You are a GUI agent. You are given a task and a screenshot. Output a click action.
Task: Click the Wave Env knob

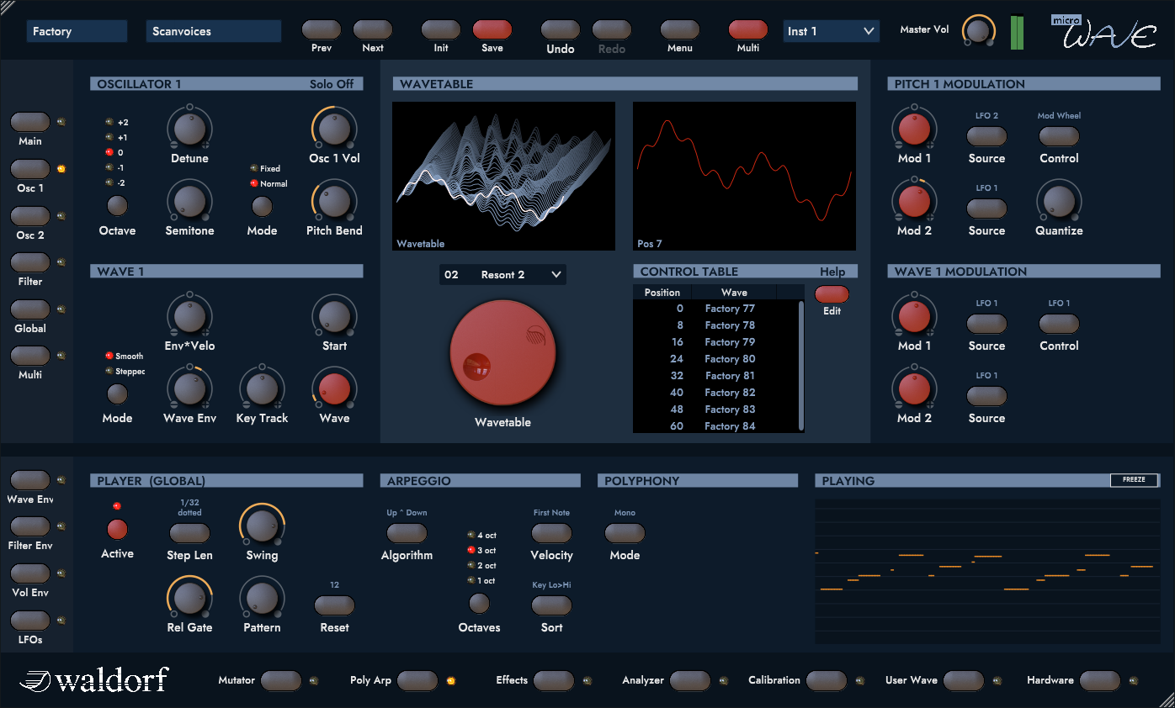coord(189,388)
